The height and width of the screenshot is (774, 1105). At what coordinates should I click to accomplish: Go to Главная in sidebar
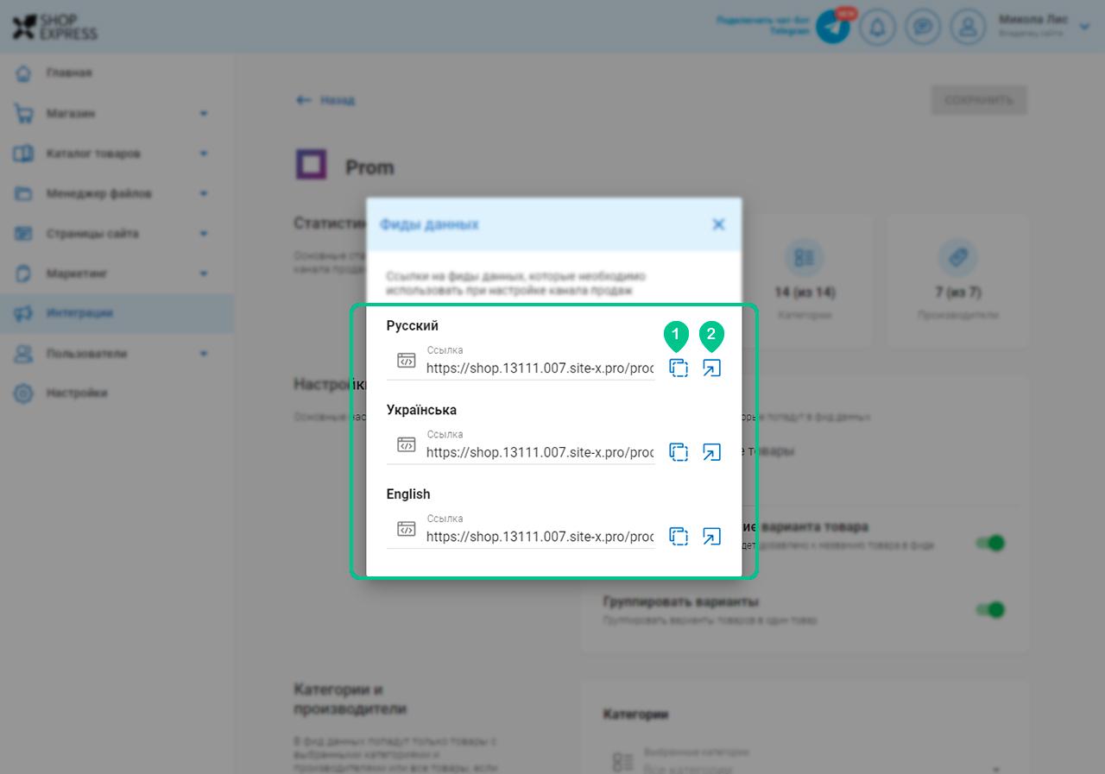coord(69,72)
